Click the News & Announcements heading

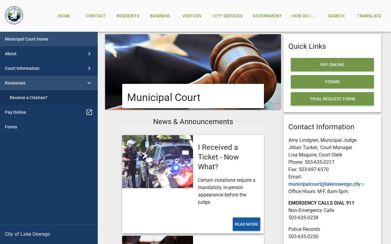tap(193, 121)
